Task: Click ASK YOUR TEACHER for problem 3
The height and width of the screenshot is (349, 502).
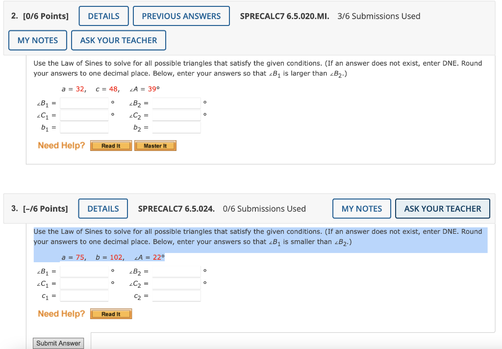Action: point(442,208)
